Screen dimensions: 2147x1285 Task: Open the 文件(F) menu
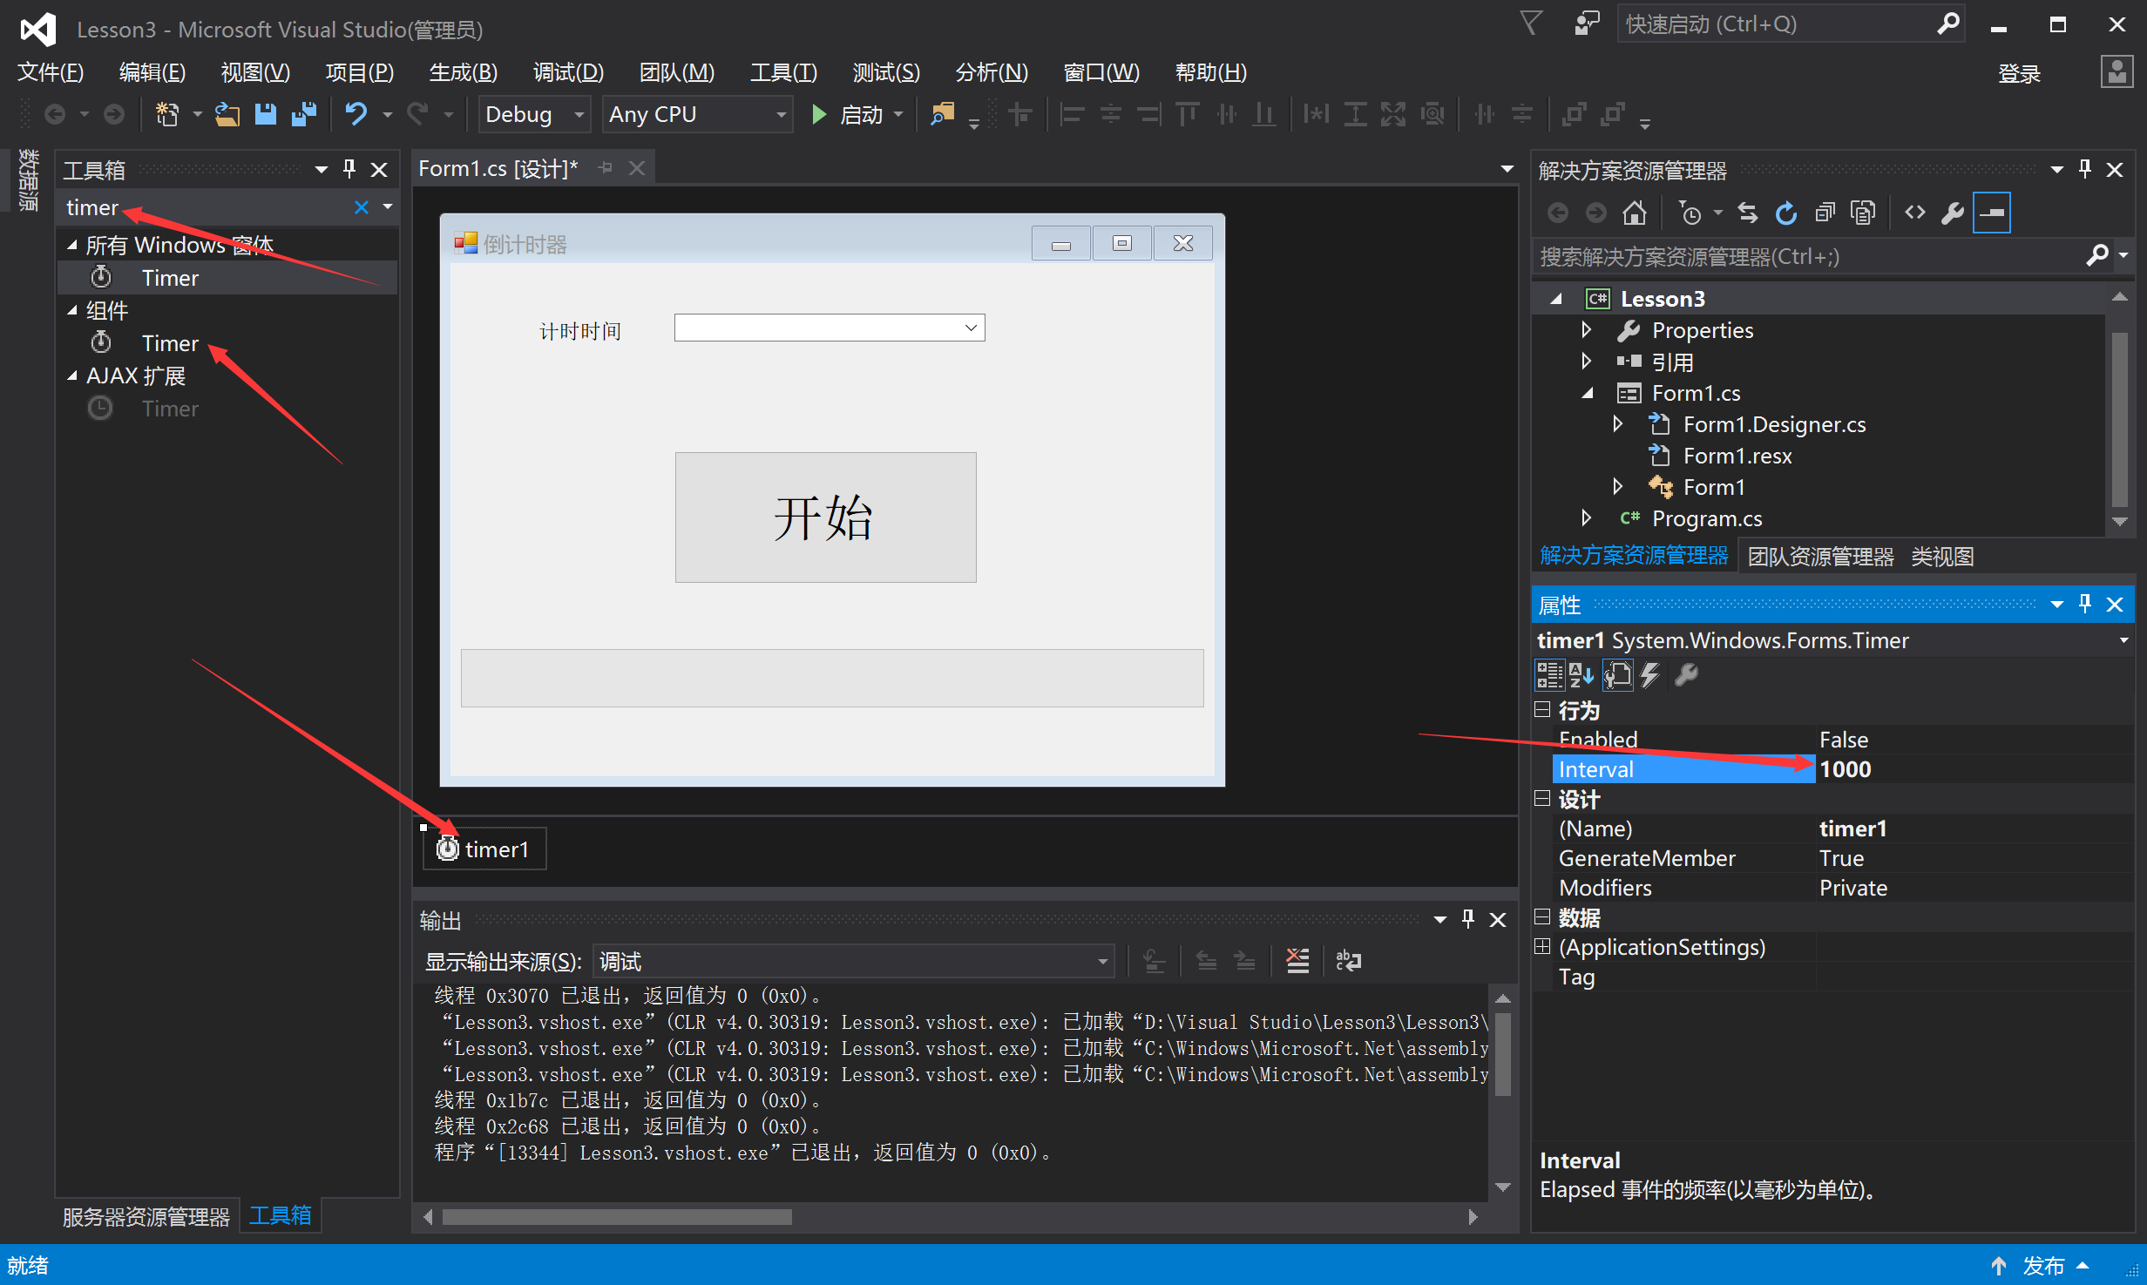tap(51, 72)
